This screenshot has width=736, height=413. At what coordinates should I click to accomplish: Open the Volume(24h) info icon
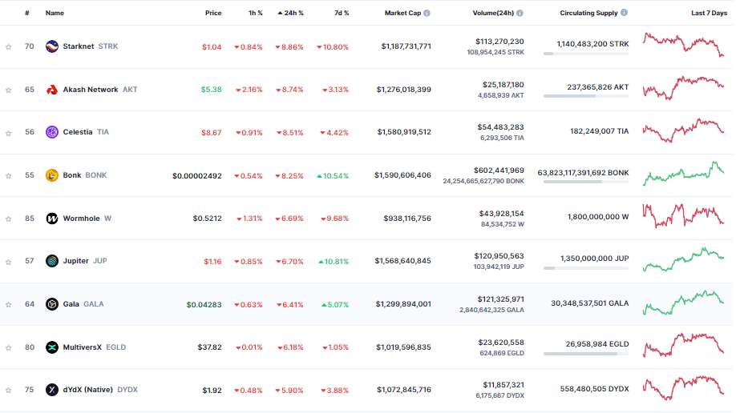520,13
